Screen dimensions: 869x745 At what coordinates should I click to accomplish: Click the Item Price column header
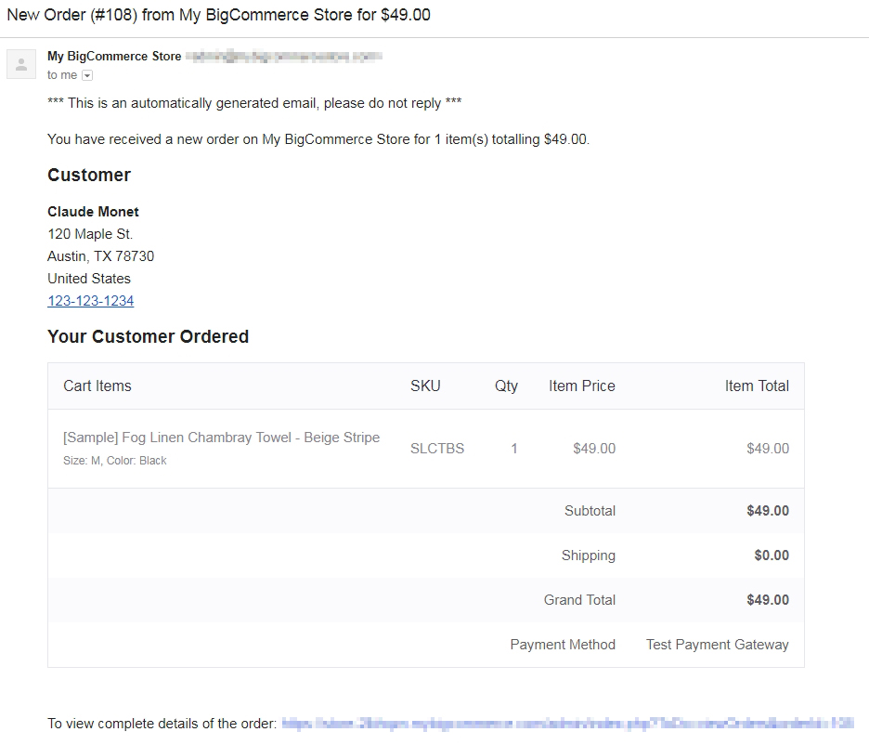tap(581, 386)
